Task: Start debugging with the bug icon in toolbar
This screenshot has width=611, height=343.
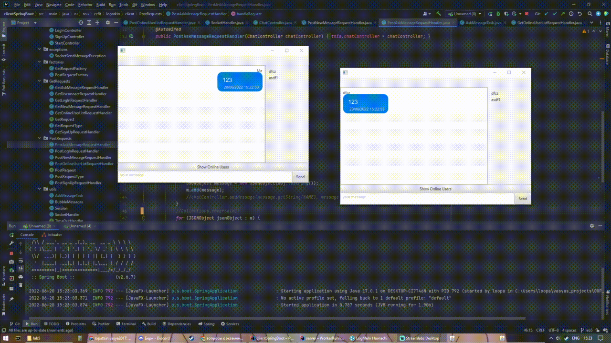Action: (498, 14)
